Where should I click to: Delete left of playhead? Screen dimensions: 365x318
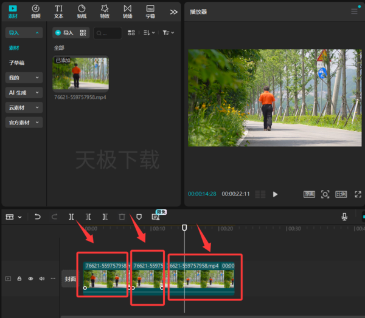(88, 217)
